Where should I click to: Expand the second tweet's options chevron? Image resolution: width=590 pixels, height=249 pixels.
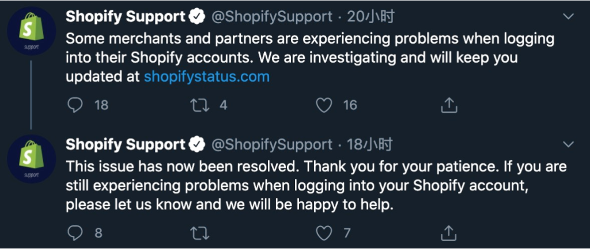pyautogui.click(x=569, y=144)
